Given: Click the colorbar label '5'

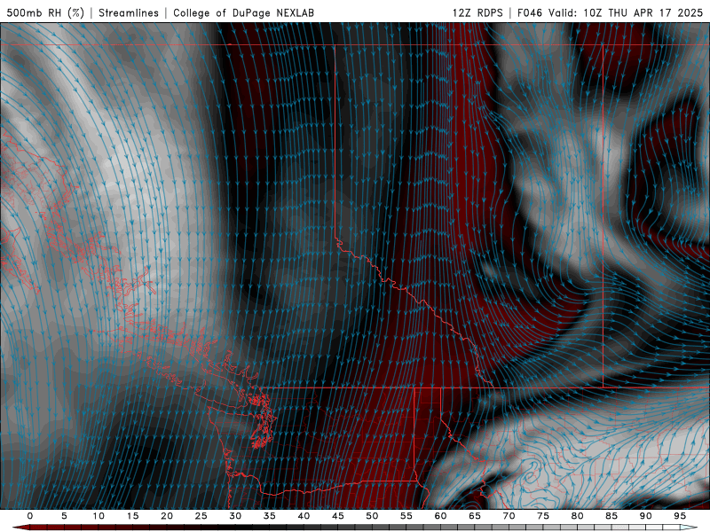Looking at the screenshot, I should (64, 516).
